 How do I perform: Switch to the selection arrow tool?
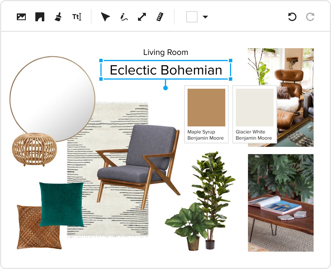[x=105, y=17]
